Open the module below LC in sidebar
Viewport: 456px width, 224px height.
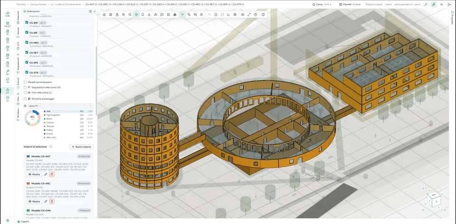[x=7, y=99]
